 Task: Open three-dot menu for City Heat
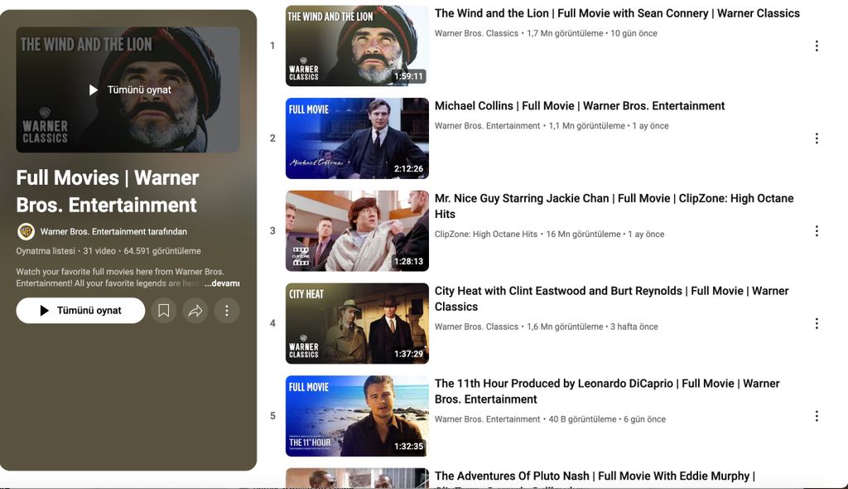click(817, 323)
